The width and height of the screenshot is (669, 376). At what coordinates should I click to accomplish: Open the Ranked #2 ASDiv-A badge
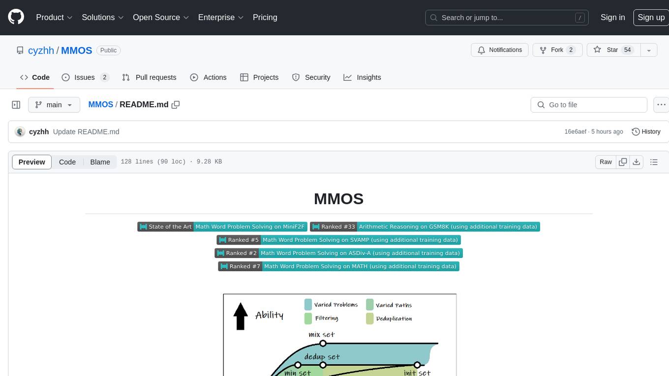338,253
